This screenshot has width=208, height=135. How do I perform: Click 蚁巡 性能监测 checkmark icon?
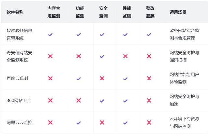coord(125,34)
